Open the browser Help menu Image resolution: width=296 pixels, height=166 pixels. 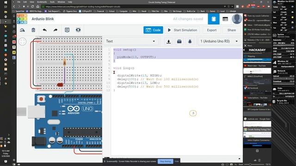(70, 2)
